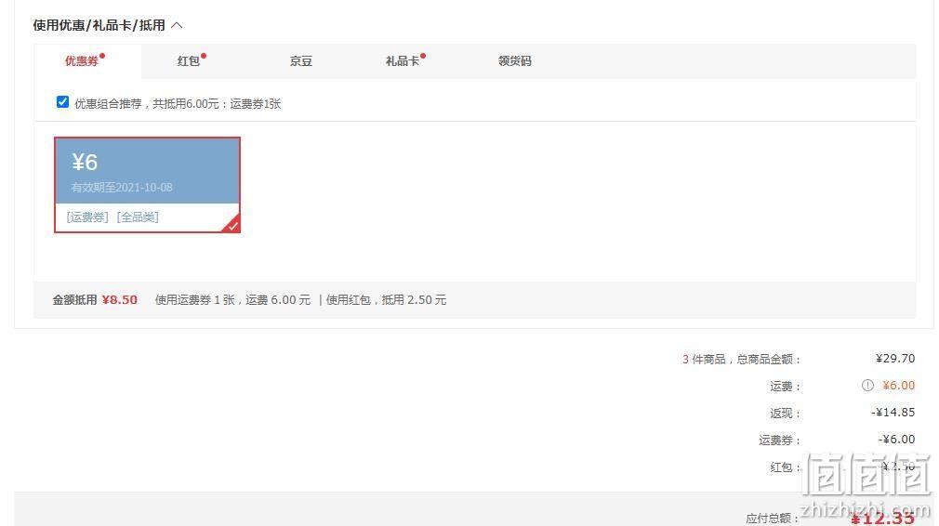Click the [全品类] tag on coupon

(138, 217)
